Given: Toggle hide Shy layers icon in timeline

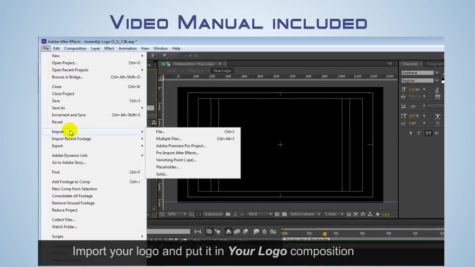Looking at the screenshot, I should pos(229,231).
